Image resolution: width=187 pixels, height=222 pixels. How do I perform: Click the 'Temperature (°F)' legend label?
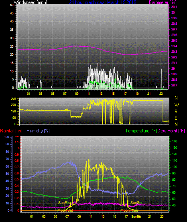pyautogui.click(x=141, y=131)
